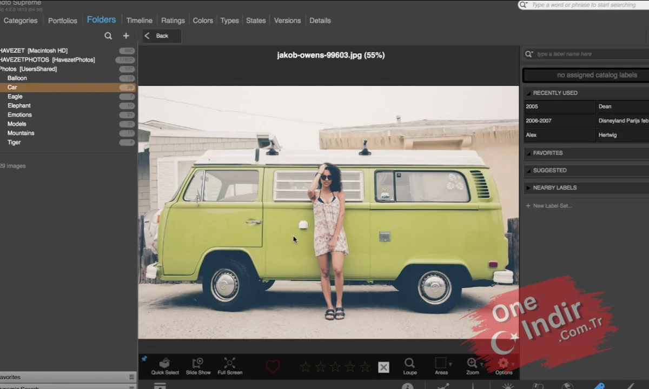649x389 pixels.
Task: Collapse the FAVORITES labels section
Action: 586,153
